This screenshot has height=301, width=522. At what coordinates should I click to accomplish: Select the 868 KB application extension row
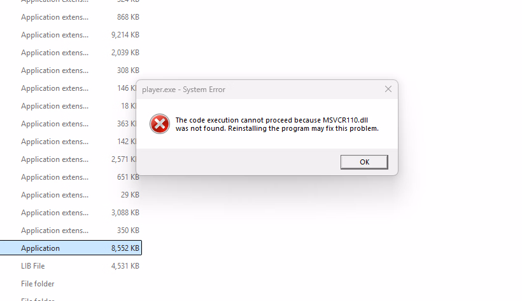click(71, 17)
